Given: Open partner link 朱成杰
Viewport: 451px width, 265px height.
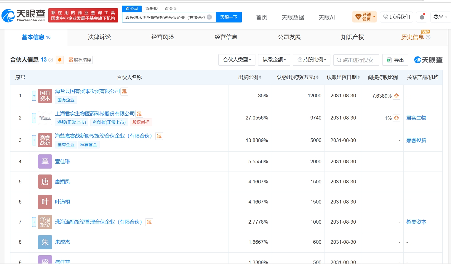Looking at the screenshot, I should pyautogui.click(x=63, y=242).
